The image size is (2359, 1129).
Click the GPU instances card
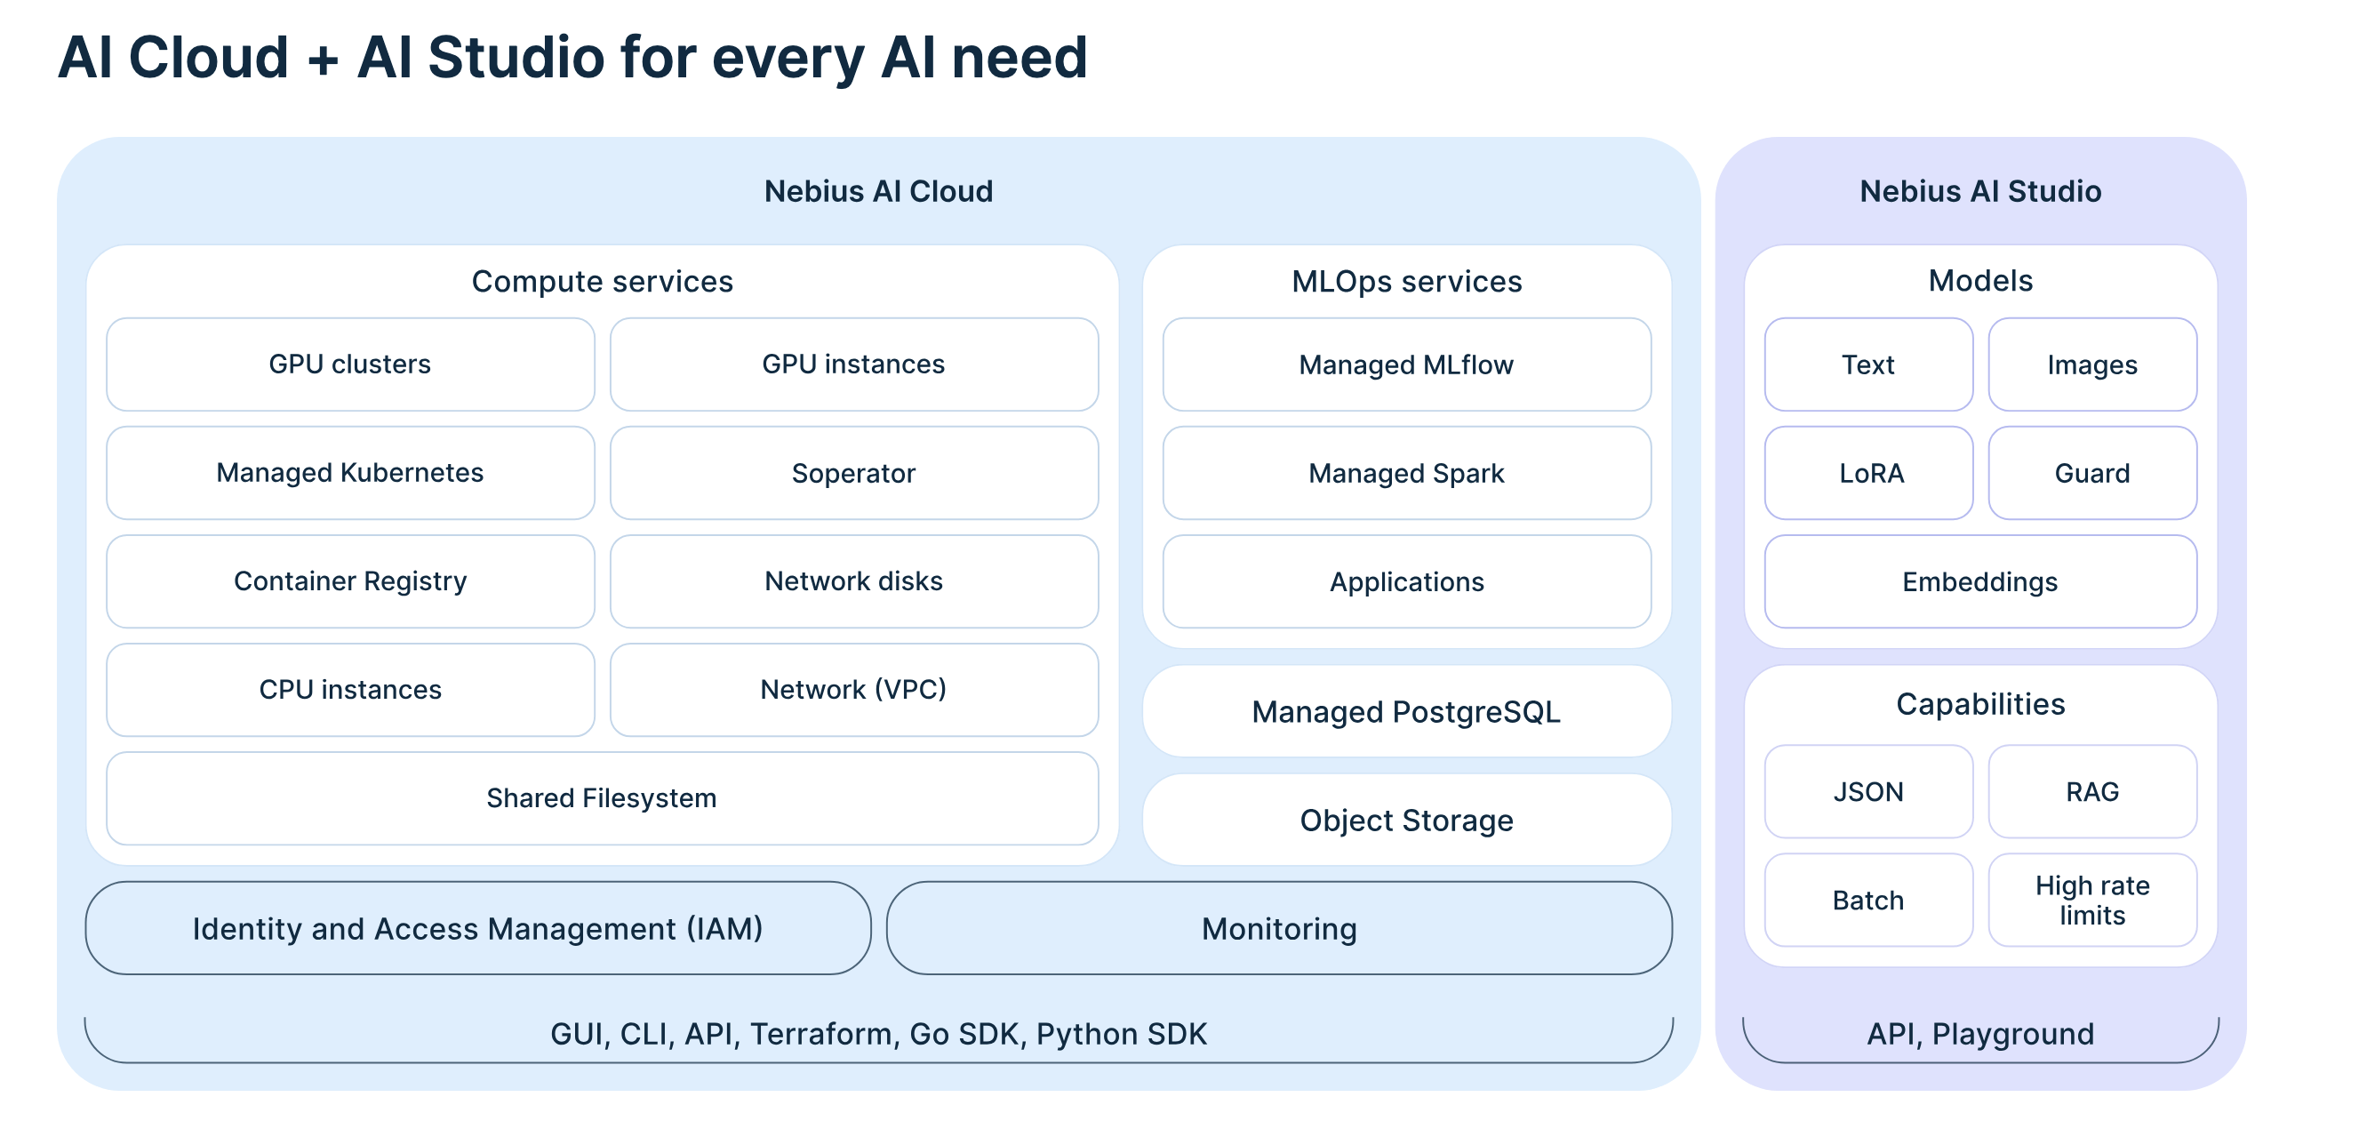coord(853,364)
